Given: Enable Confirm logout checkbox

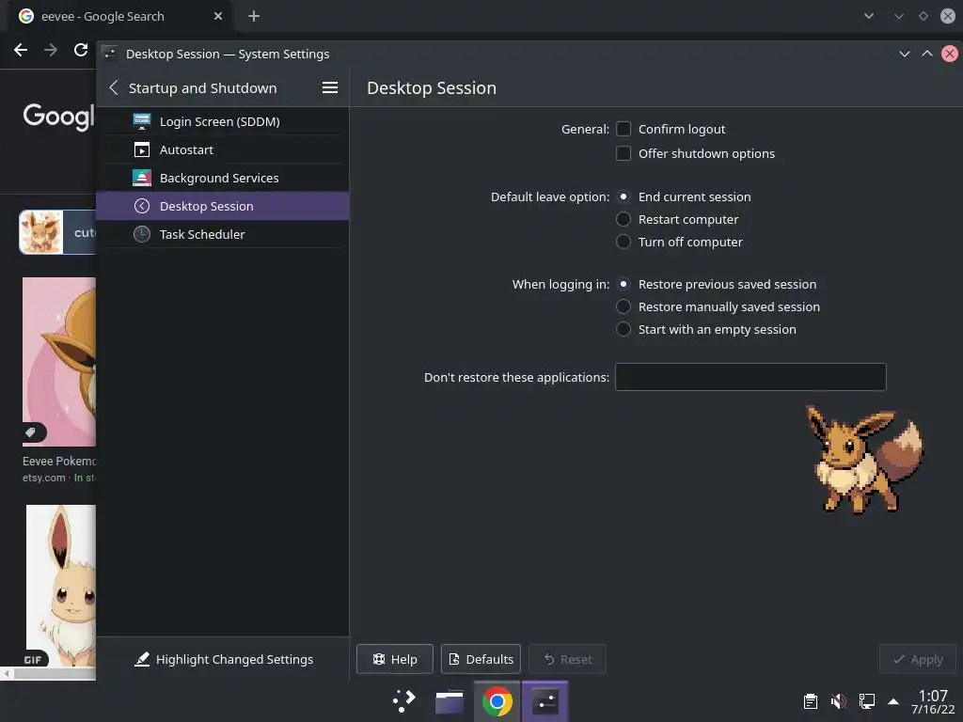Looking at the screenshot, I should (624, 129).
